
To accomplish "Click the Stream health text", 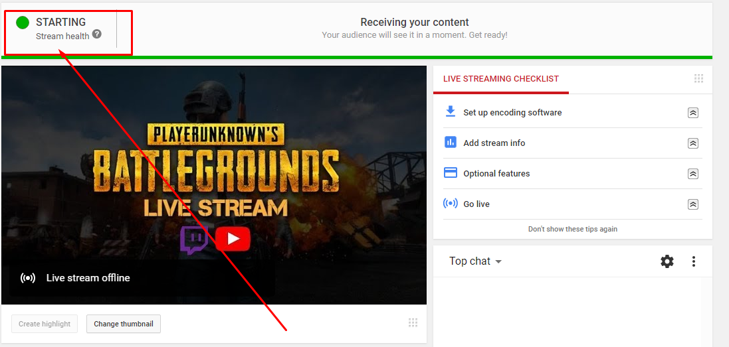I will tap(62, 36).
